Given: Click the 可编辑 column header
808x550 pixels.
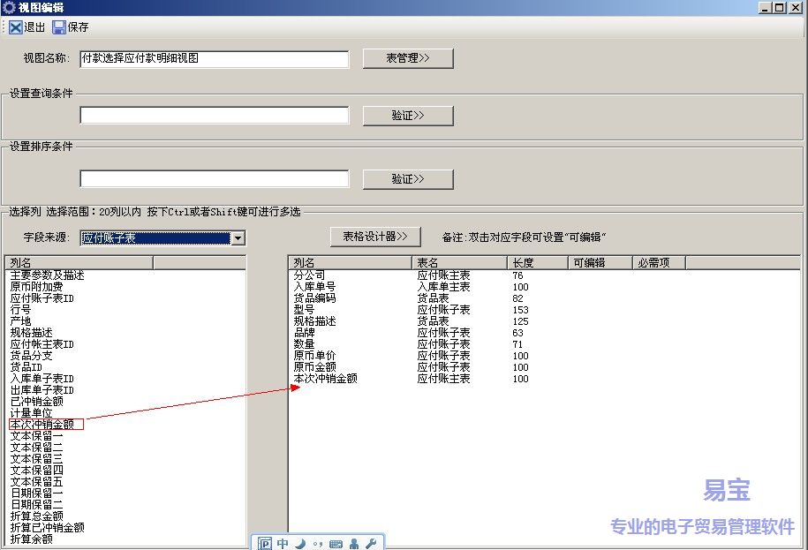Looking at the screenshot, I should [x=589, y=263].
